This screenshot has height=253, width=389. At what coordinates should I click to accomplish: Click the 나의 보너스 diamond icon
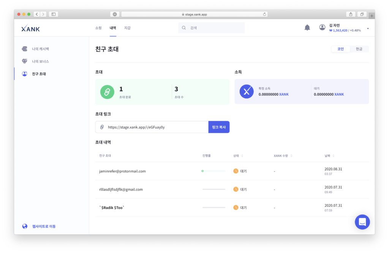tap(24, 61)
